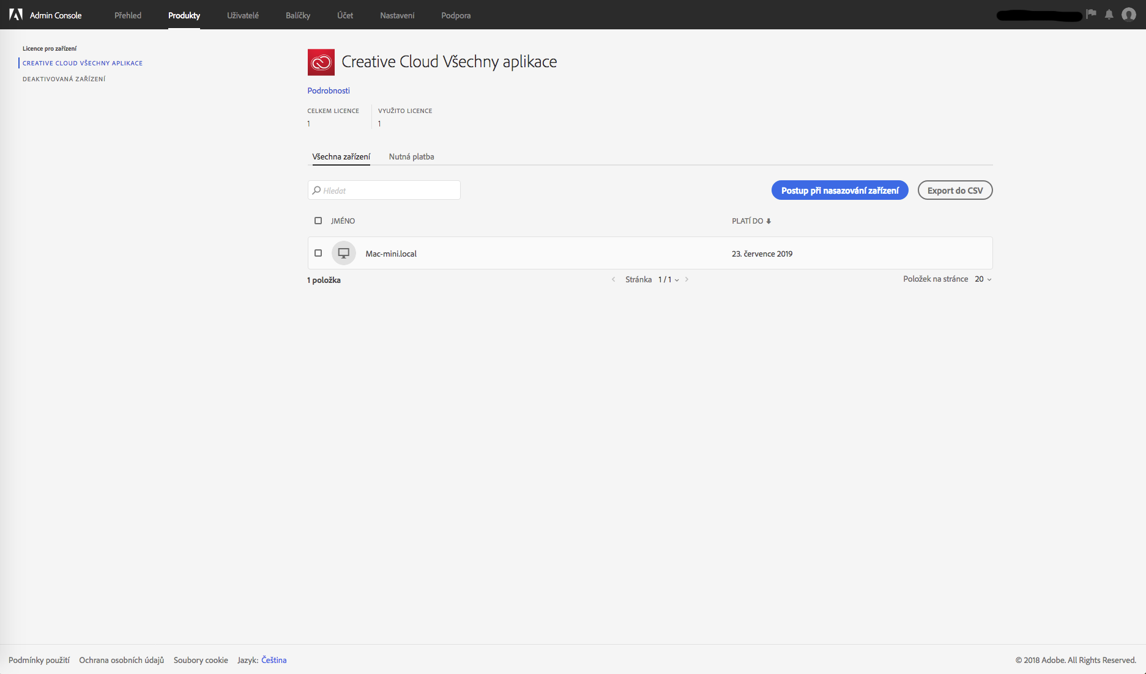Open the Uživatelé menu
1146x674 pixels.
[243, 15]
